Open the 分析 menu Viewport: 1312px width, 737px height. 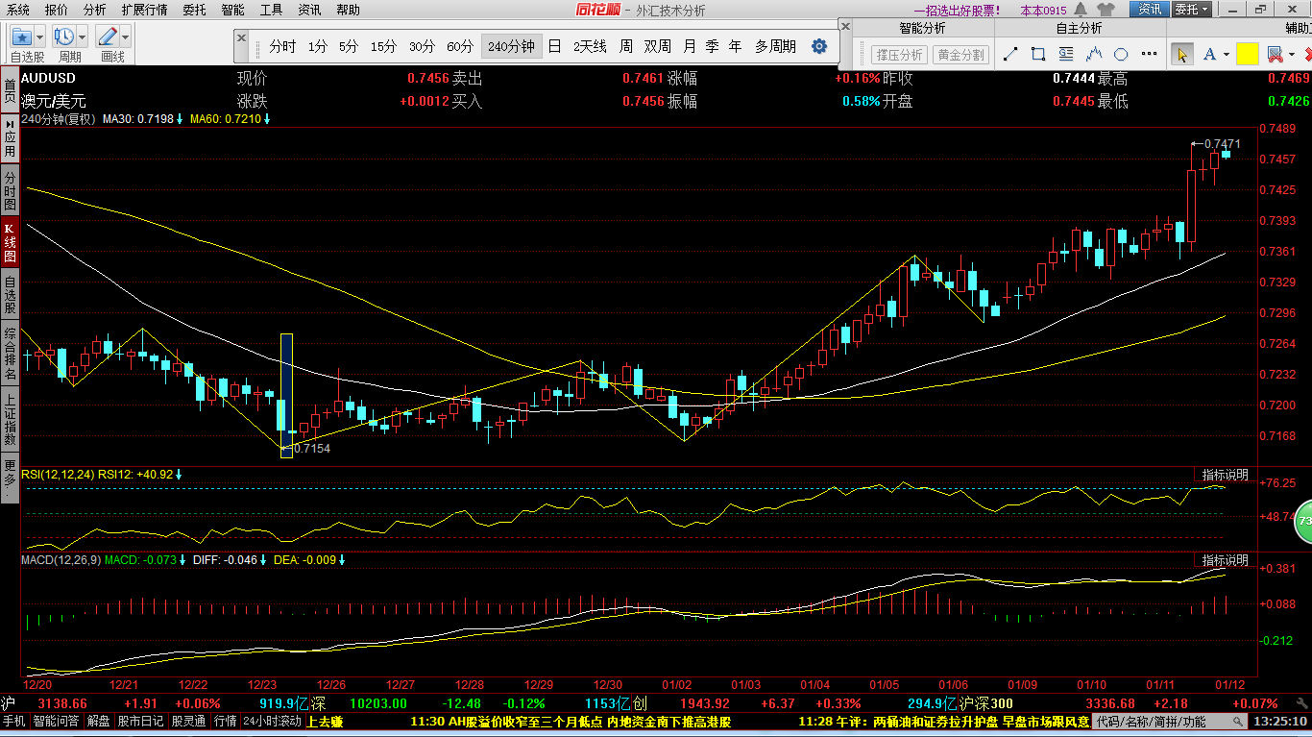[x=94, y=10]
